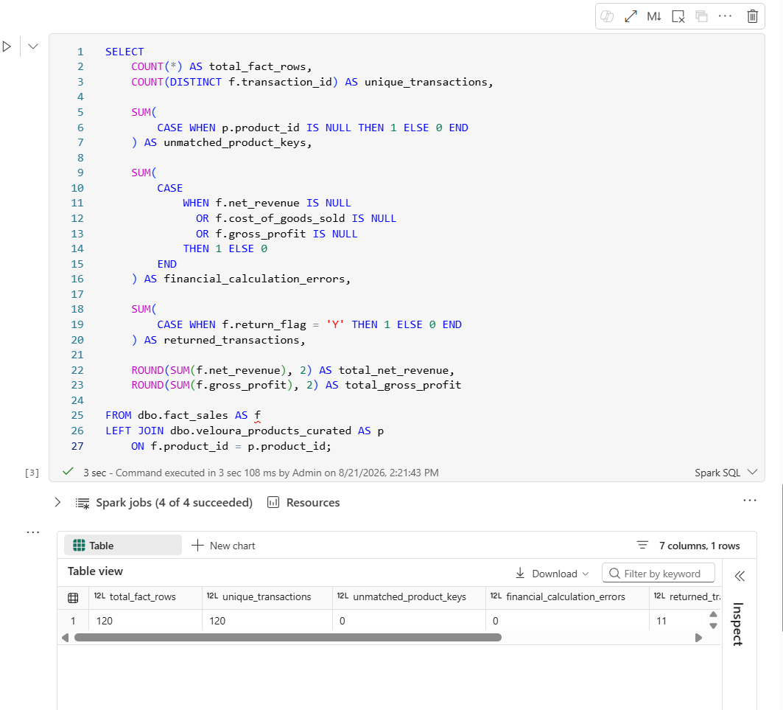The image size is (783, 710).
Task: Click the column filter lines icon
Action: point(642,546)
